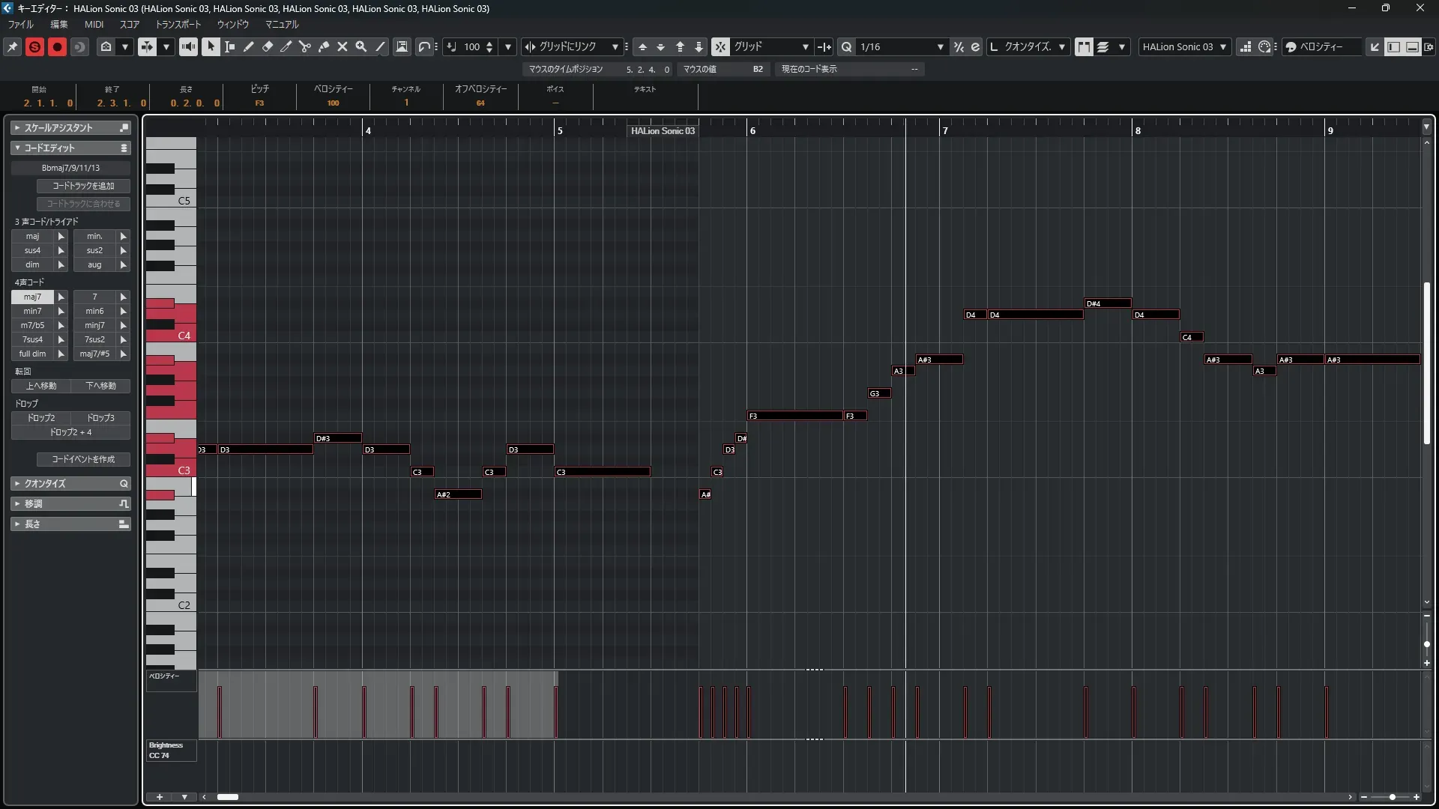Click the horizontal zoom slider handle

click(x=1392, y=797)
